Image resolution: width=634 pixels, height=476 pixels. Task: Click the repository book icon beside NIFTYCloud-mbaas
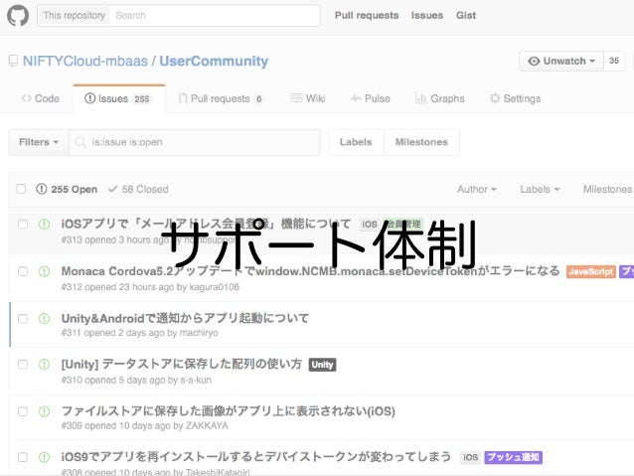click(13, 61)
